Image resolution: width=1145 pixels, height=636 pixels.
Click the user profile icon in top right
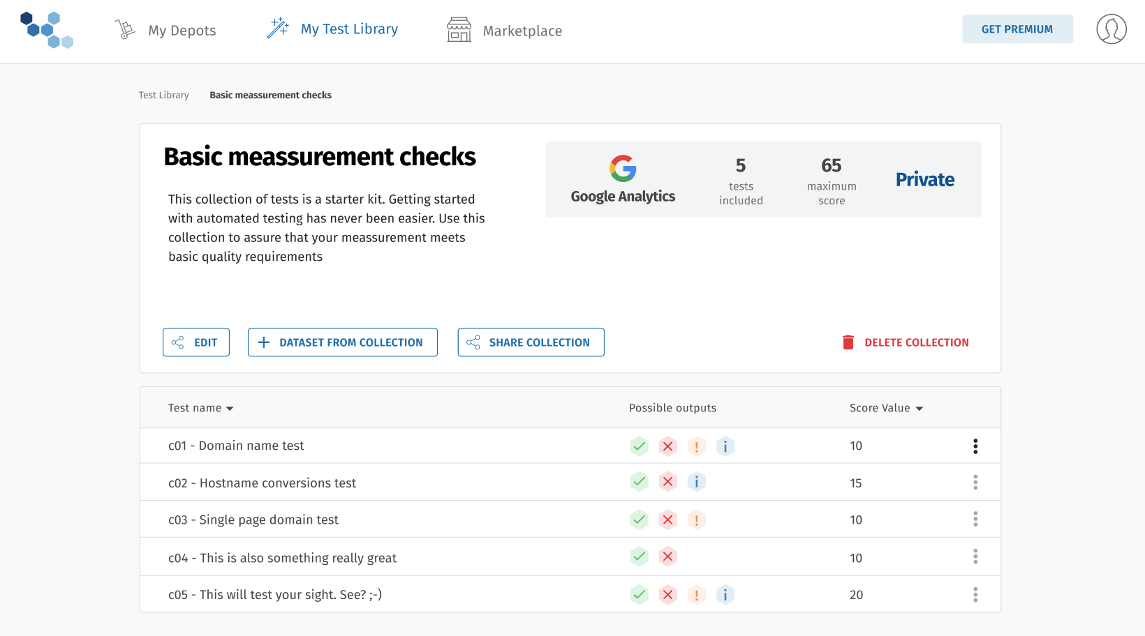click(x=1111, y=29)
